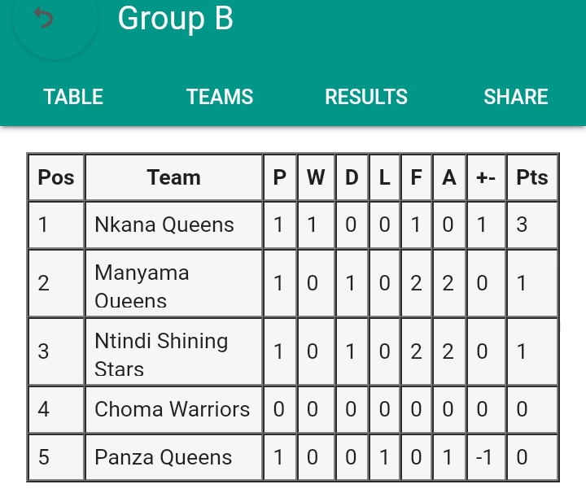
Task: Open Ntindi Shining Stars team entry
Action: coord(161,354)
